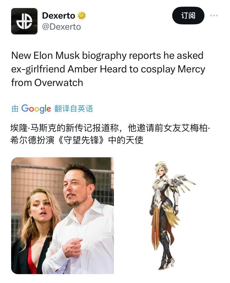Open the Dexerto display name link
The height and width of the screenshot is (283, 230).
[x=59, y=16]
